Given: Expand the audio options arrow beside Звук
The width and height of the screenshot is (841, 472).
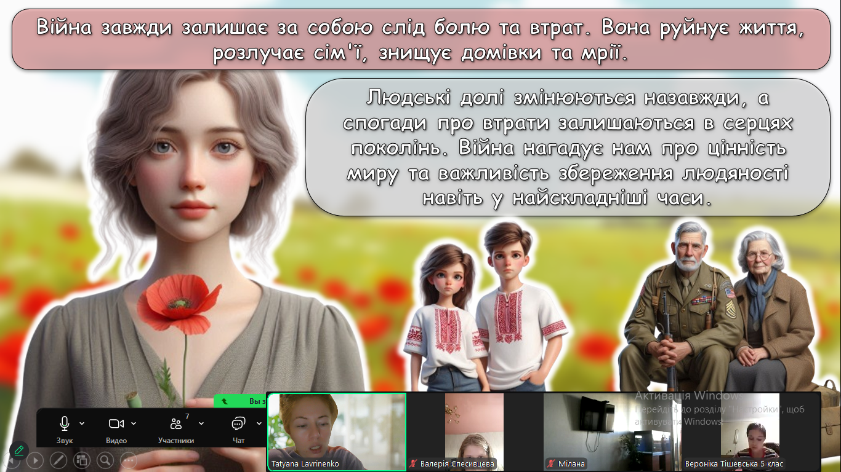Looking at the screenshot, I should (82, 423).
